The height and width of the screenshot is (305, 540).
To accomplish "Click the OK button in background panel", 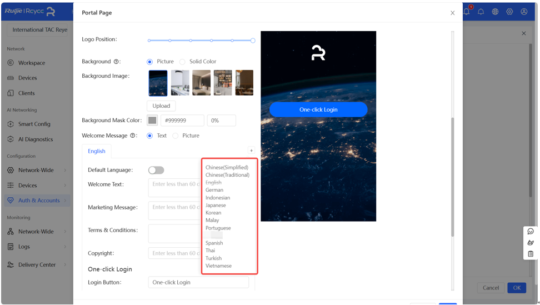I will point(517,288).
